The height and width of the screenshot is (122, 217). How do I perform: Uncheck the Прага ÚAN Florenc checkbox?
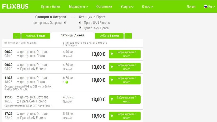click(80, 22)
